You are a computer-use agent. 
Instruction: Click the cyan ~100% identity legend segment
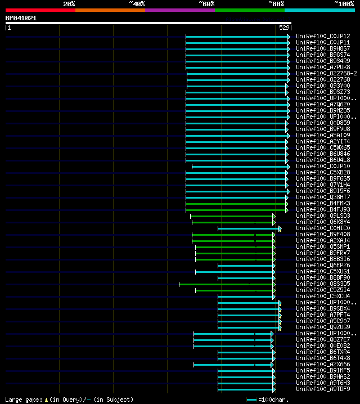click(x=320, y=10)
